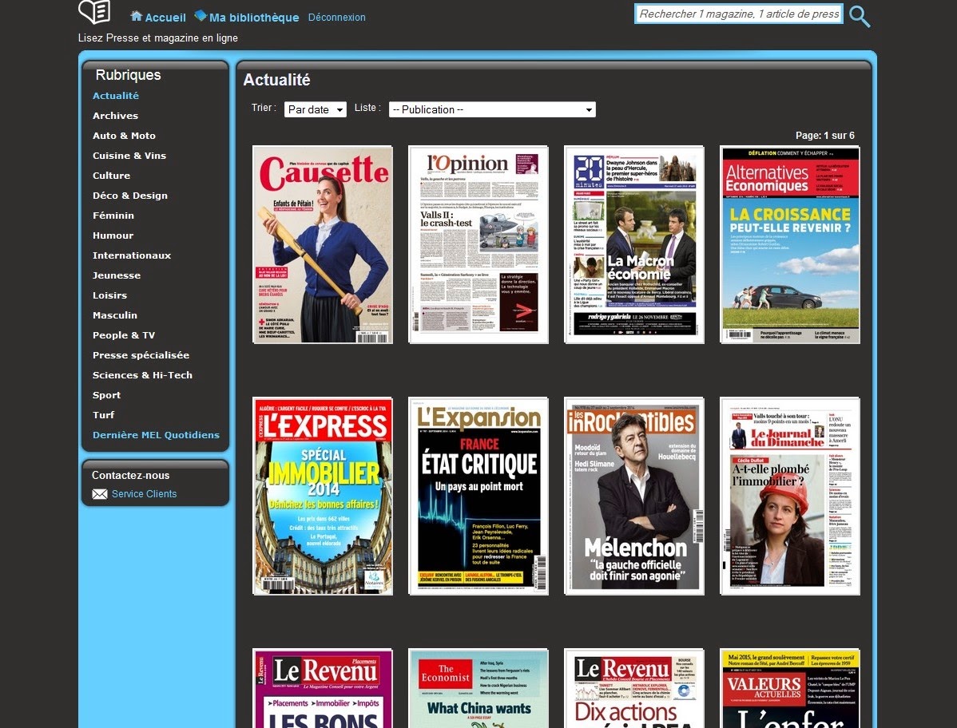This screenshot has width=957, height=728.
Task: Go to Ma bibliothèque
Action: [254, 18]
